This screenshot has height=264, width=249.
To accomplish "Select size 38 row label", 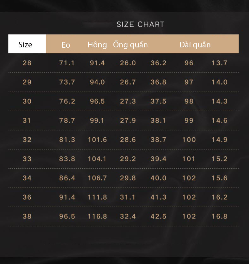I will pos(27,217).
